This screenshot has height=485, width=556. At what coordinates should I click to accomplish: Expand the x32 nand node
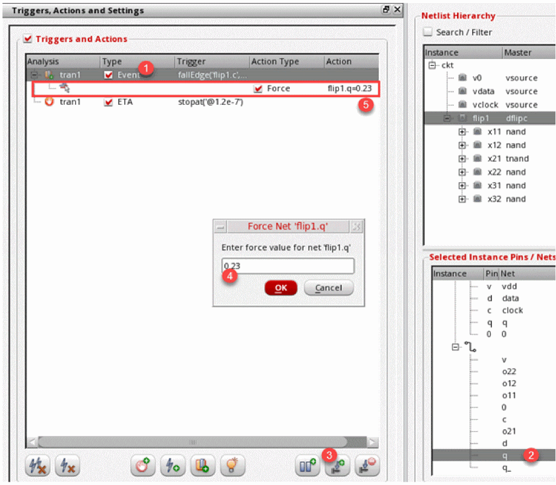tap(462, 199)
